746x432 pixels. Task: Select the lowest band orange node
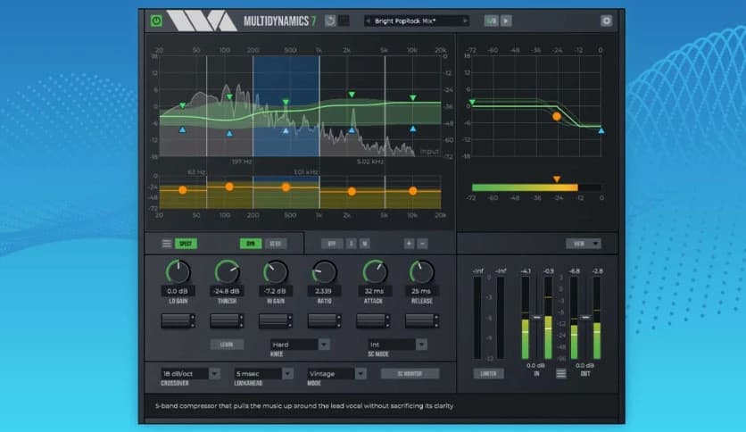tap(183, 190)
